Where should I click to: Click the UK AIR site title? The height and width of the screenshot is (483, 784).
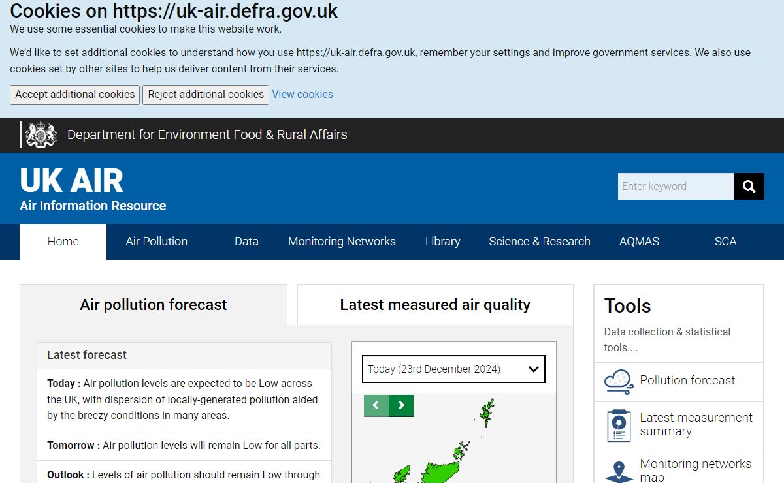(72, 181)
